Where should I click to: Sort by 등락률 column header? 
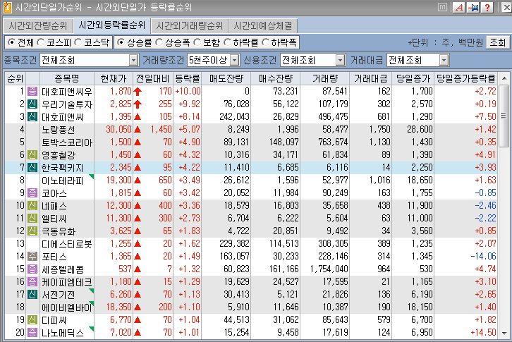click(187, 78)
